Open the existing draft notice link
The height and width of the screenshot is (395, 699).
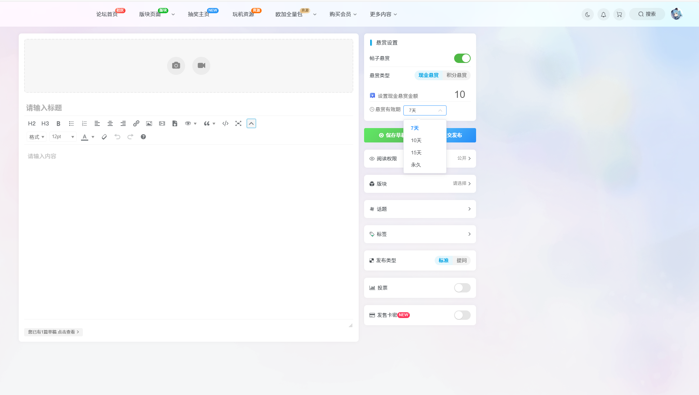click(53, 332)
